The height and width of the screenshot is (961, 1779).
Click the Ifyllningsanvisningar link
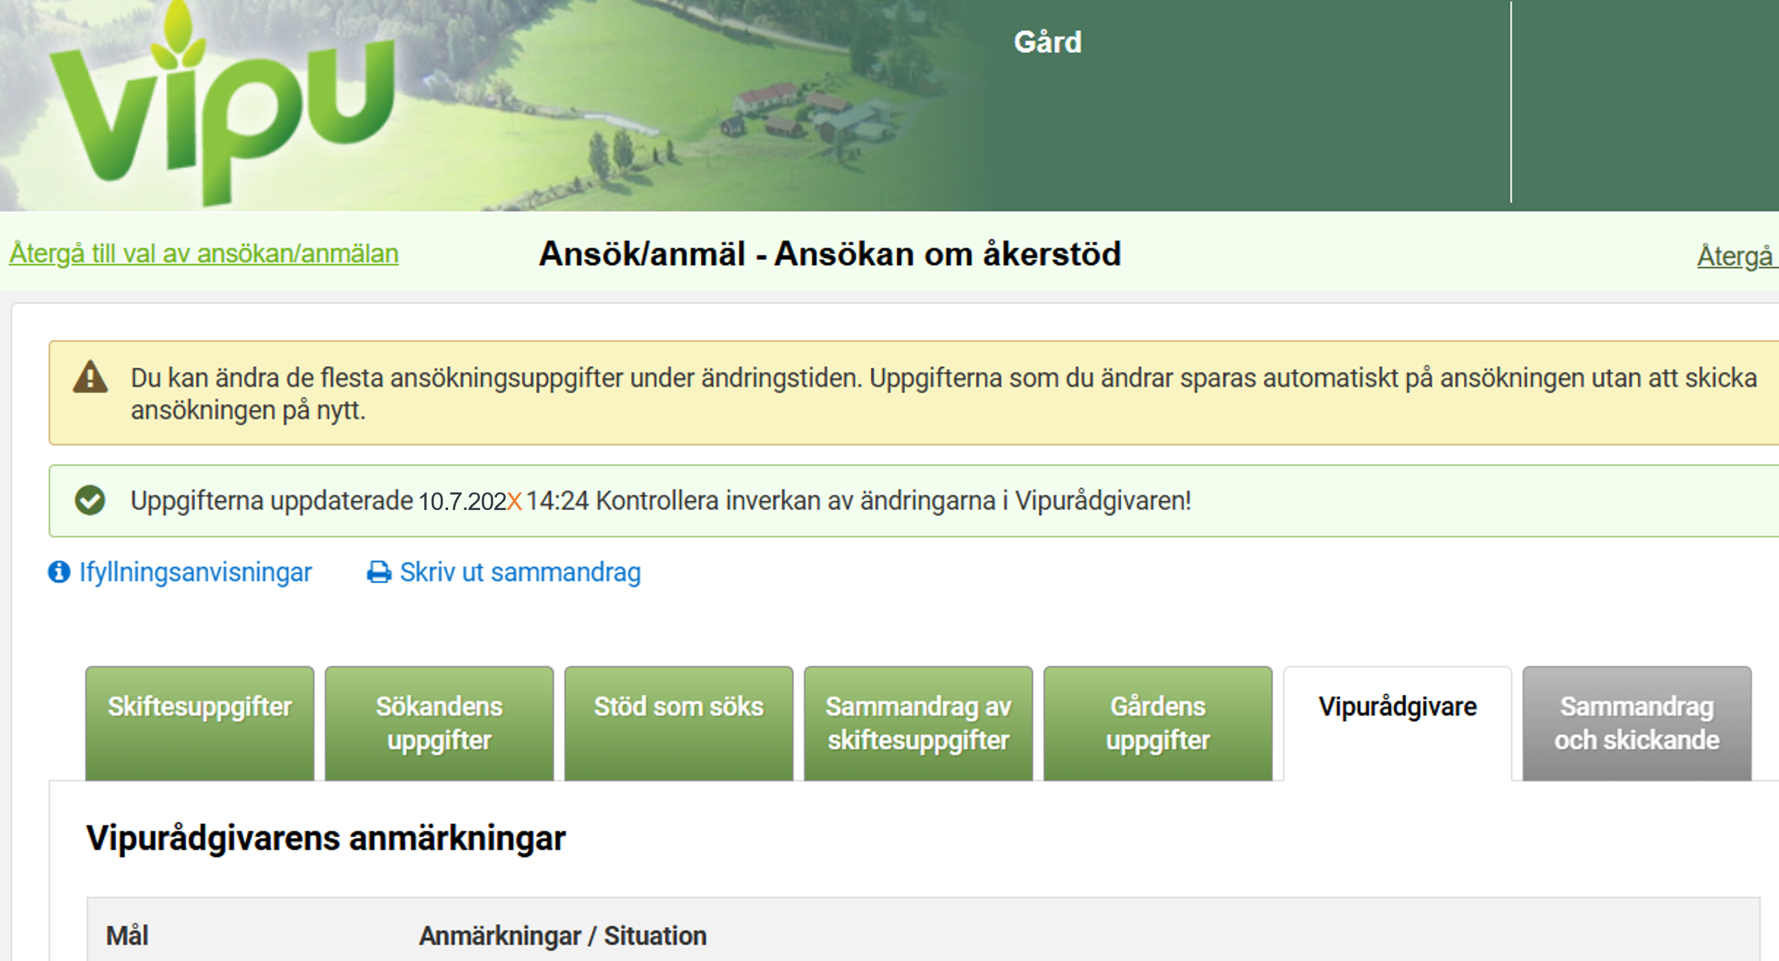(195, 571)
